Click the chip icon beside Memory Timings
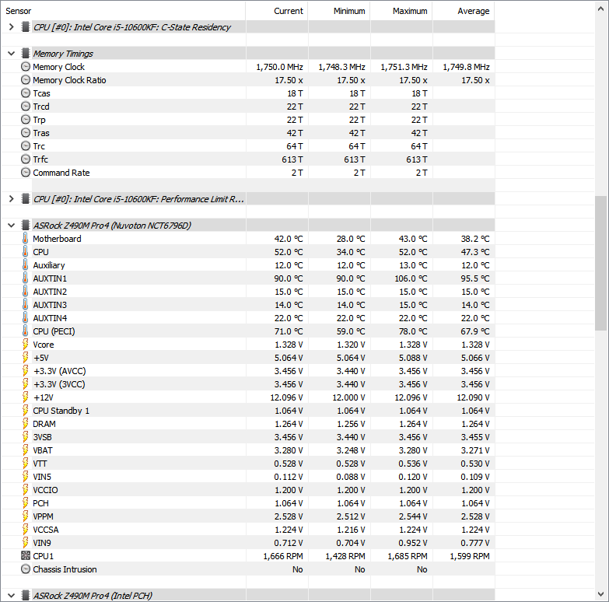Image resolution: width=609 pixels, height=602 pixels. click(x=25, y=53)
